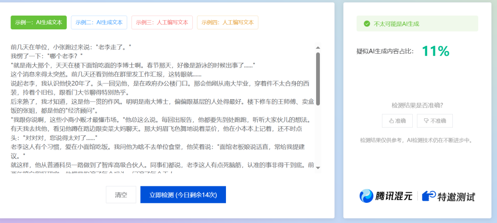This screenshot has height=223, width=497.
Task: Click the text area scrollbar up arrow
Action: [x=318, y=47]
